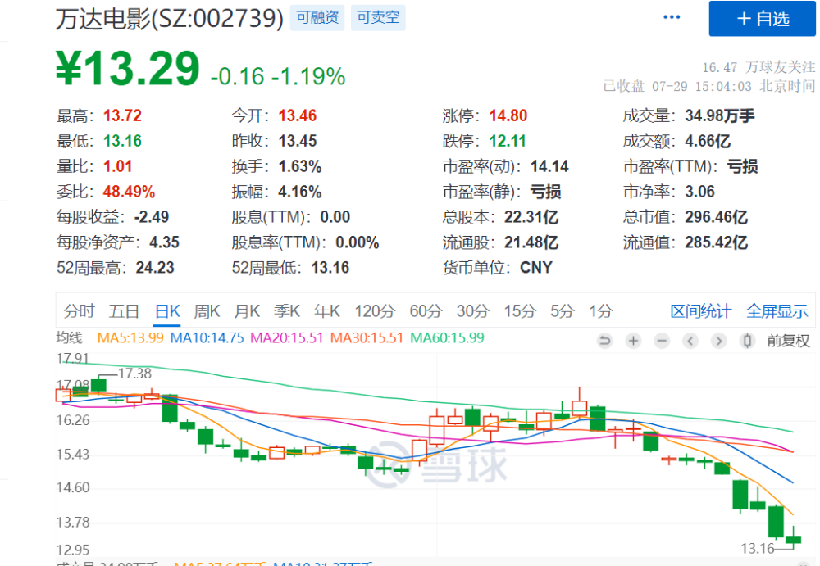
Task: Switch to the 60分 interval tab
Action: pyautogui.click(x=426, y=311)
